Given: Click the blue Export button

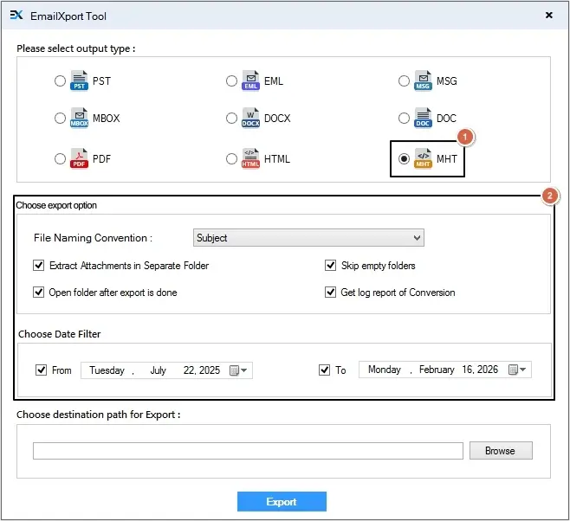Looking at the screenshot, I should click(282, 501).
